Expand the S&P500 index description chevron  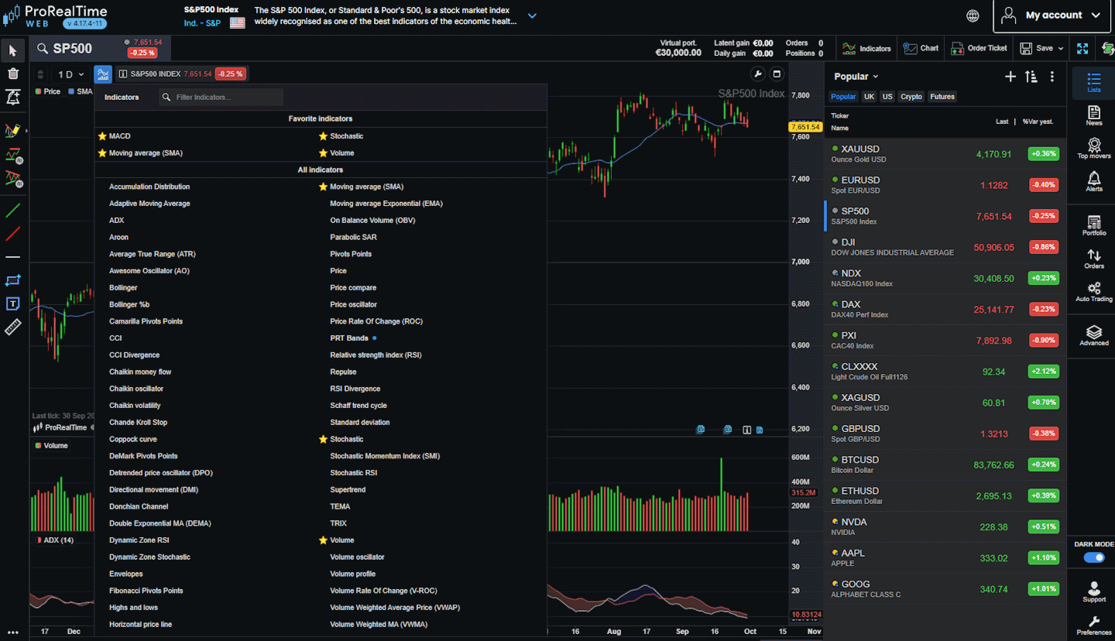click(x=532, y=15)
